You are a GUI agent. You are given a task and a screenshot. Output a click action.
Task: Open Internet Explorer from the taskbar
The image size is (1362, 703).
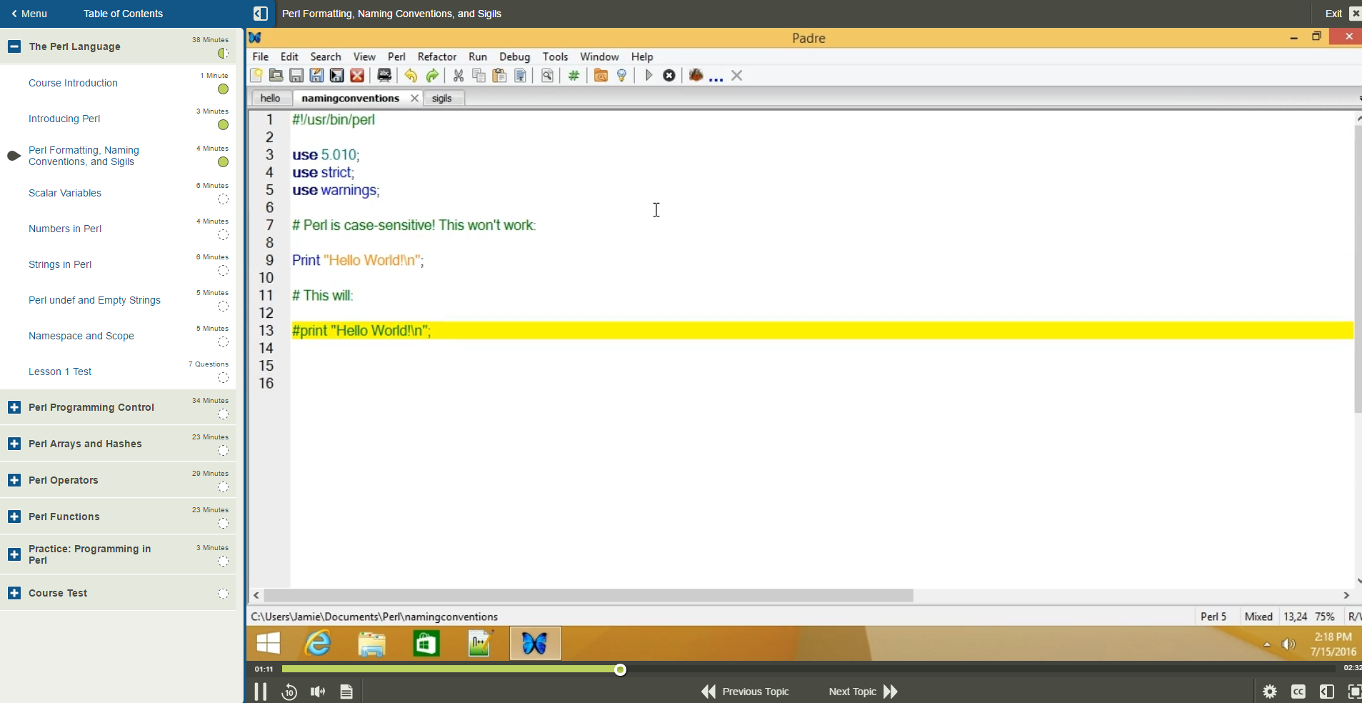tap(317, 643)
